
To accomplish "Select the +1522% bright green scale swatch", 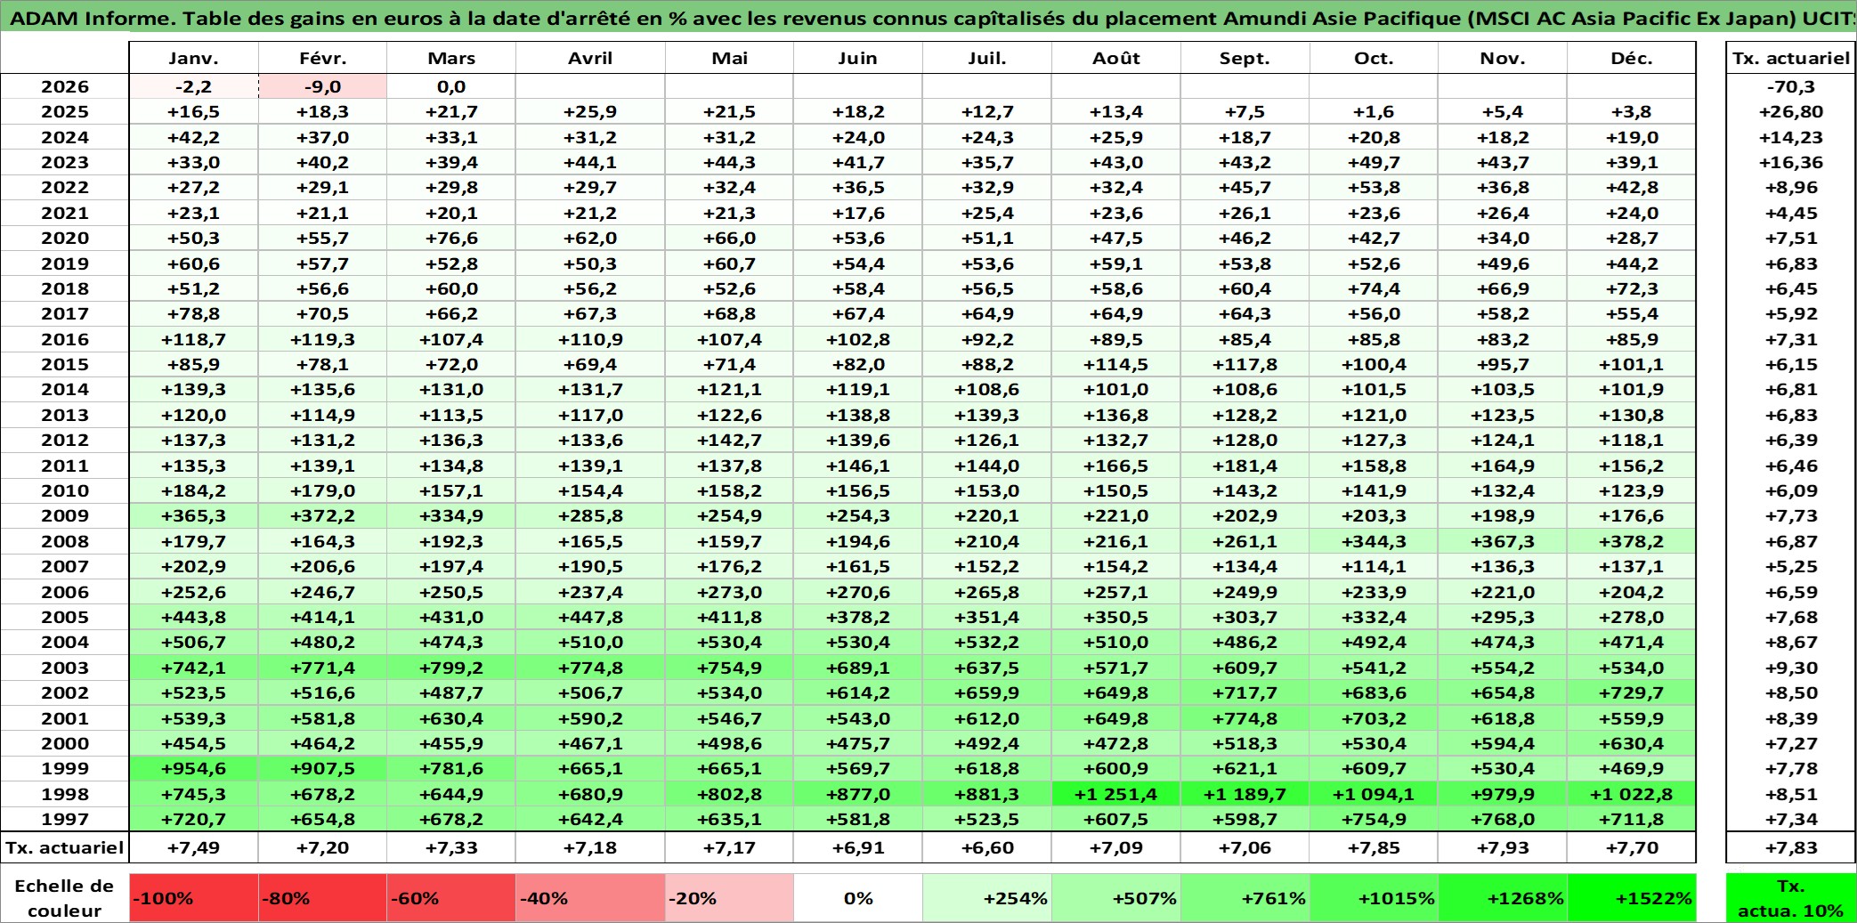I will coord(1632,898).
